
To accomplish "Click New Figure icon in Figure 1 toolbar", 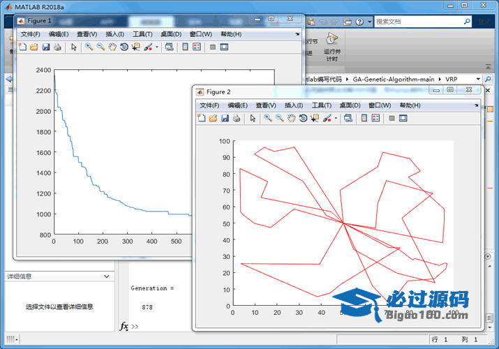I will tap(22, 47).
